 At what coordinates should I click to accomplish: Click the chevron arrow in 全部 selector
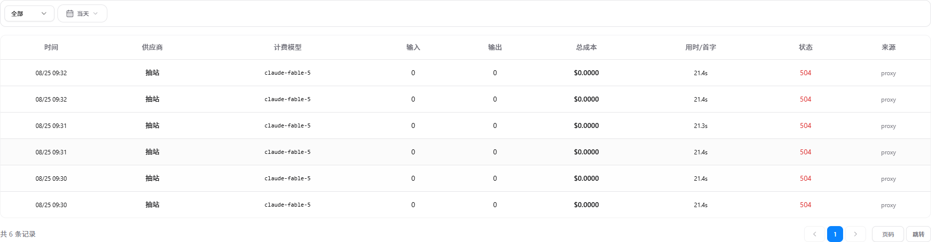[44, 13]
